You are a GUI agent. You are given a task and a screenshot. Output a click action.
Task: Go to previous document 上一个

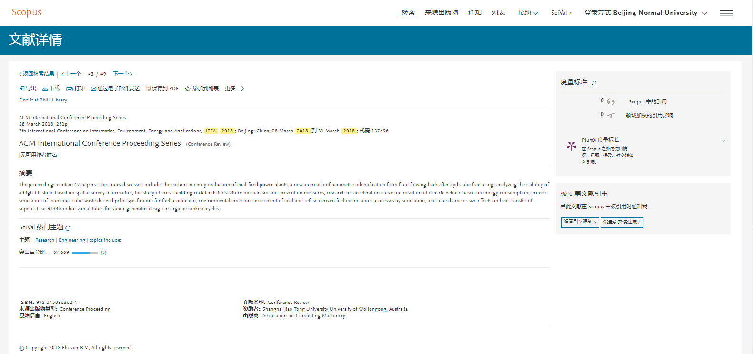(71, 74)
